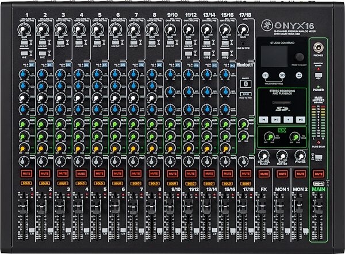Toggle the SD source switch on channel 11/12
The height and width of the screenshot is (254, 345).
(189, 53)
